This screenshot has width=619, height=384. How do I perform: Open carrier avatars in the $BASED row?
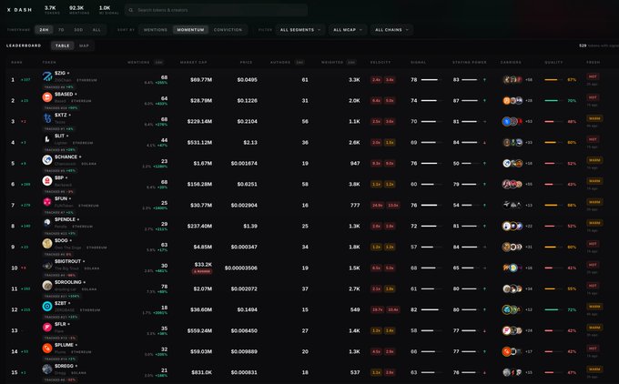512,101
